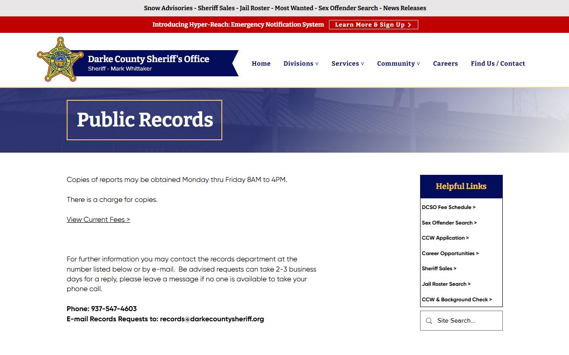This screenshot has height=355, width=569.
Task: Open the Careers page
Action: pos(445,63)
